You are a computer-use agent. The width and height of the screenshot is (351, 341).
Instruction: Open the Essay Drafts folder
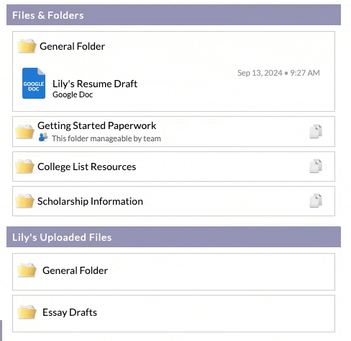[173, 314]
